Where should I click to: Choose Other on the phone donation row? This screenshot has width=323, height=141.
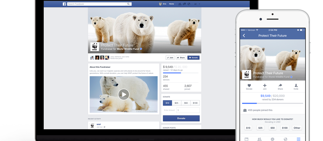pyautogui.click(x=297, y=128)
